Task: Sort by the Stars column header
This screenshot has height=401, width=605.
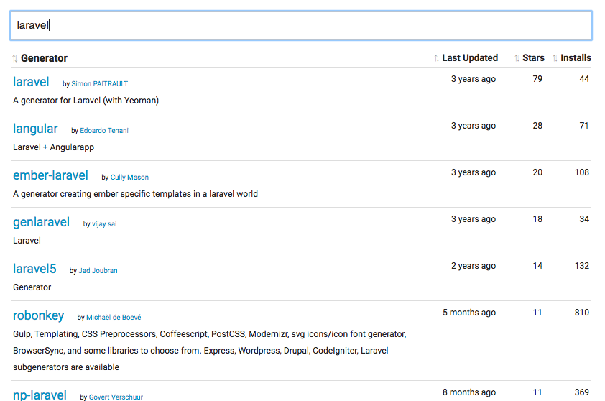Action: click(x=533, y=58)
